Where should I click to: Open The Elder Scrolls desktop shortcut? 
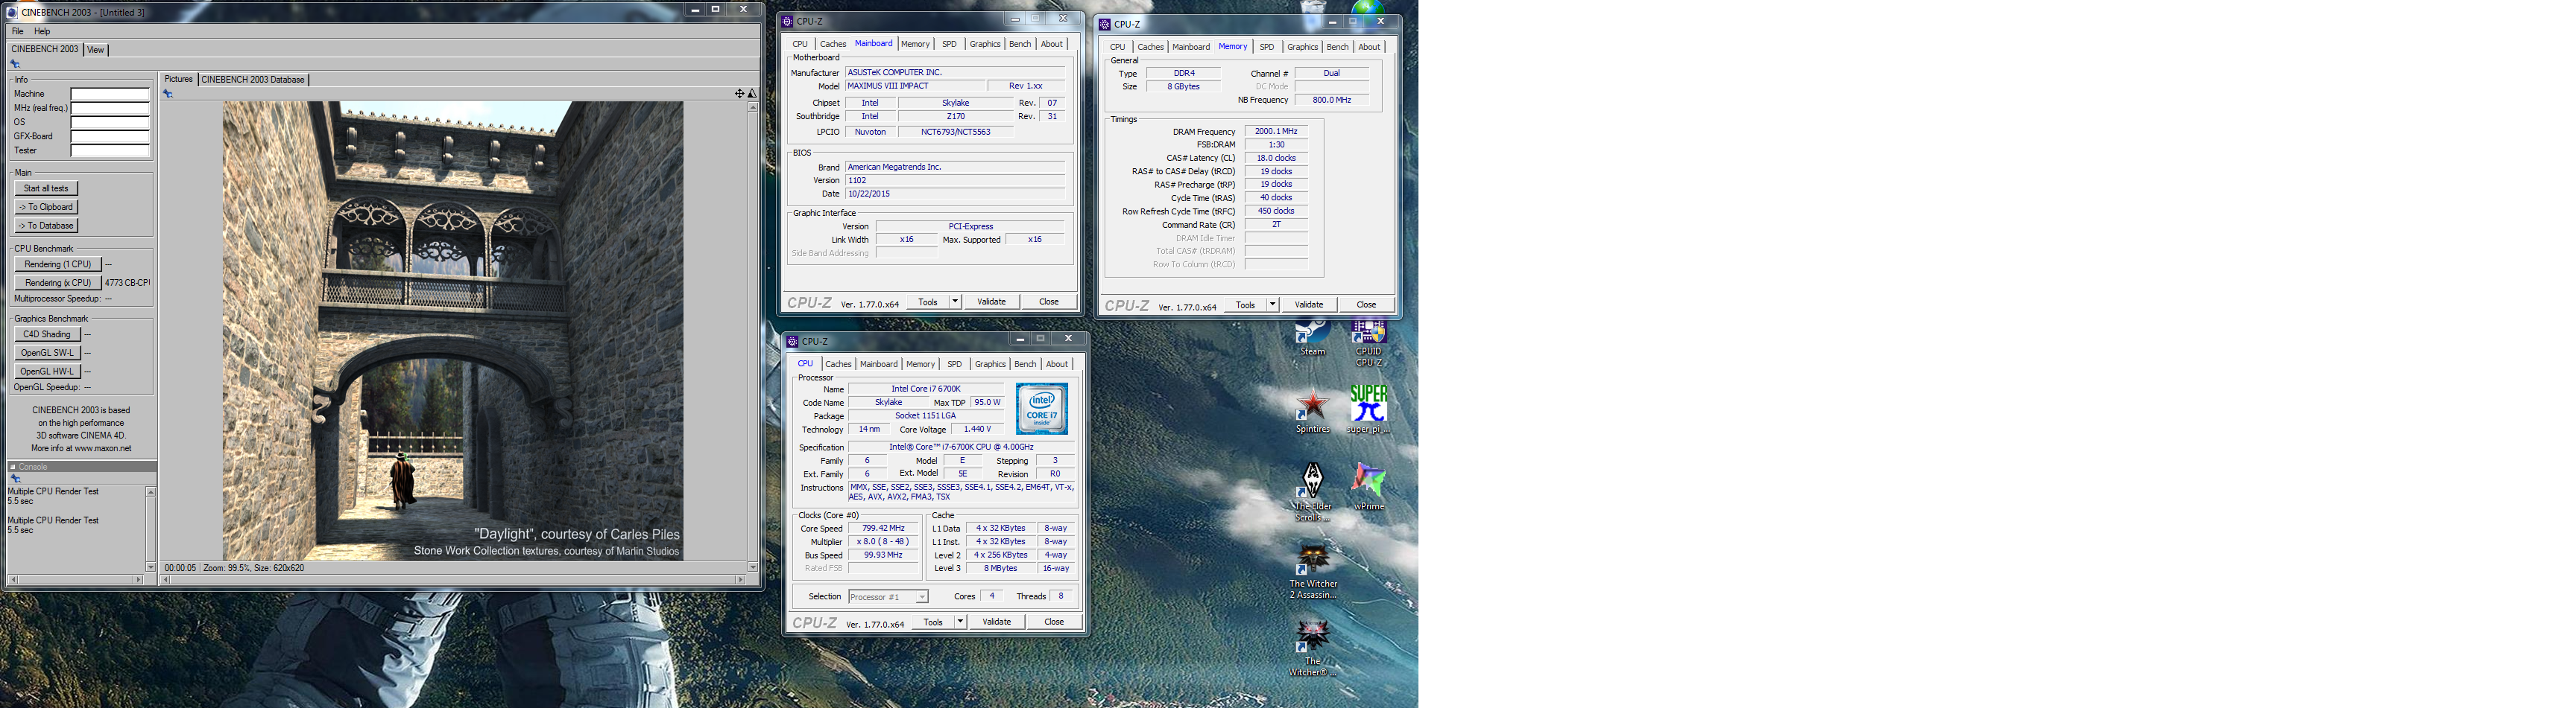coord(1312,491)
